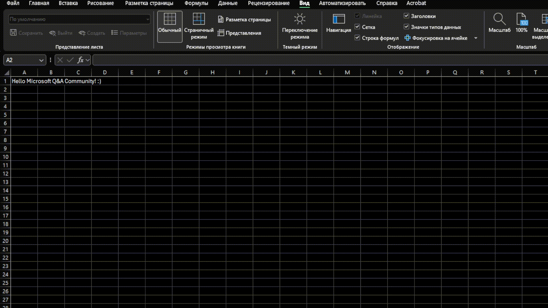The width and height of the screenshot is (548, 308).
Task: Uncheck the Сетка gridlines checkbox
Action: tap(357, 27)
